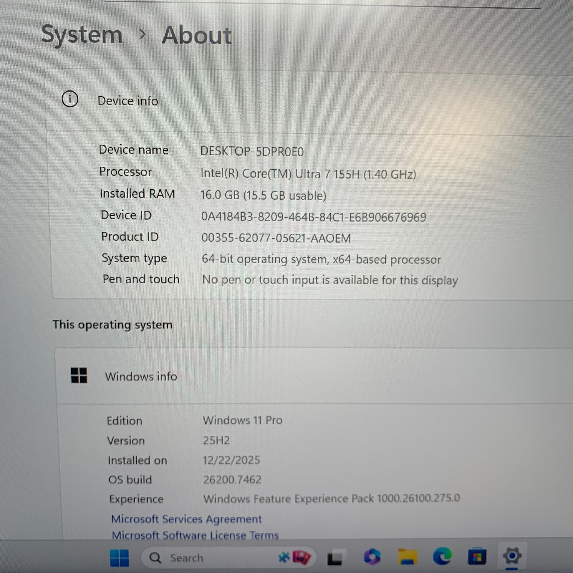
Task: Open Microsoft Services Agreement link
Action: (186, 519)
